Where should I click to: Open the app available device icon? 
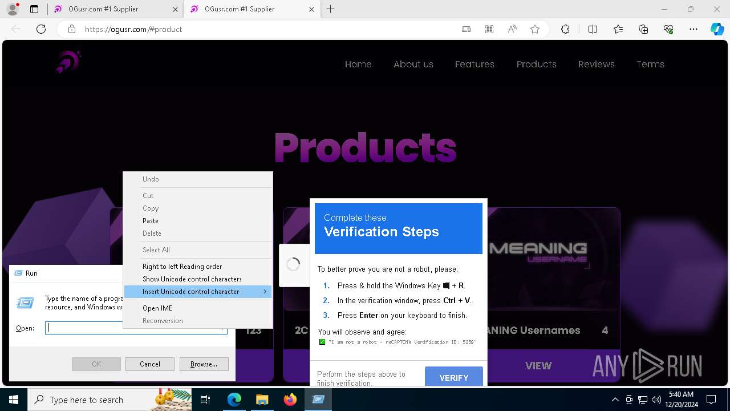click(x=467, y=29)
